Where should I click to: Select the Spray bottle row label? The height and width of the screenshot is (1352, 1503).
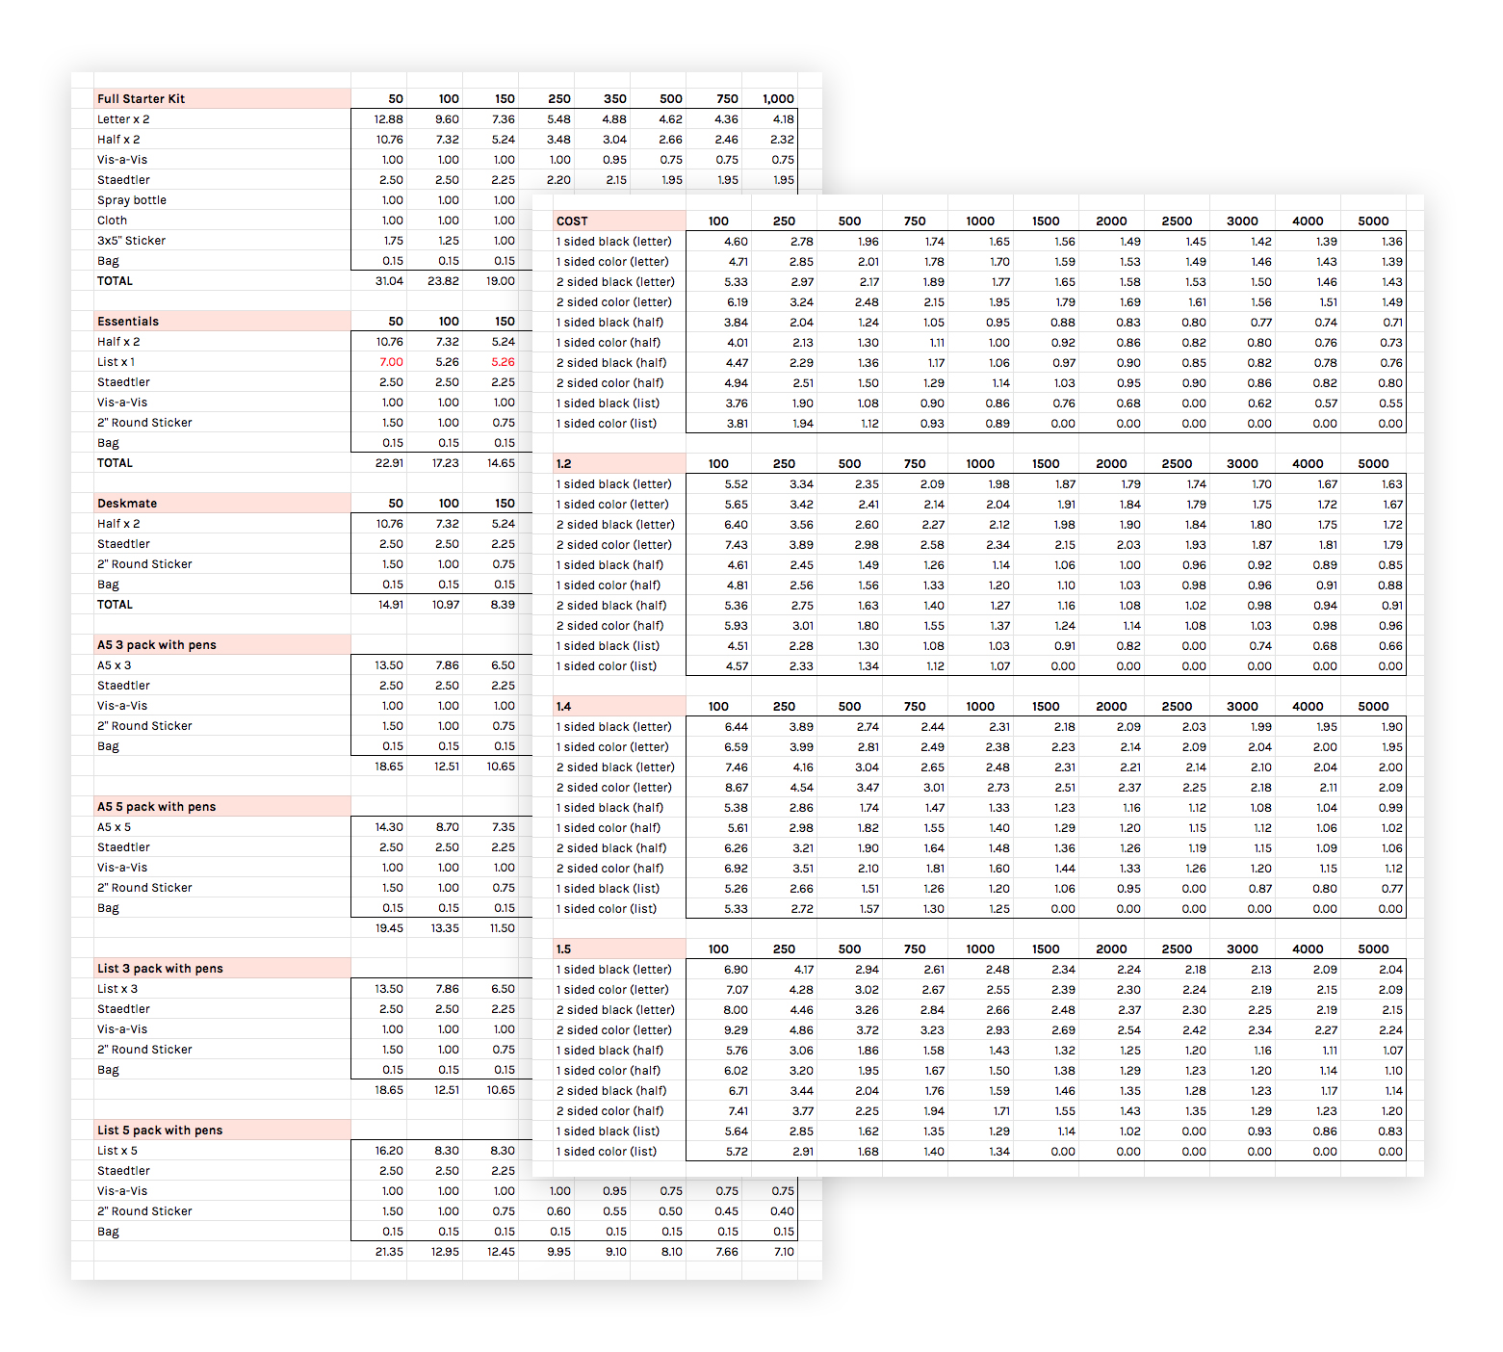tap(132, 200)
